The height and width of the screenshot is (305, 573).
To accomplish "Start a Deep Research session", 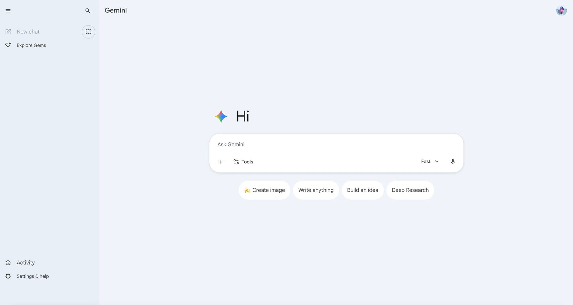I will (410, 190).
